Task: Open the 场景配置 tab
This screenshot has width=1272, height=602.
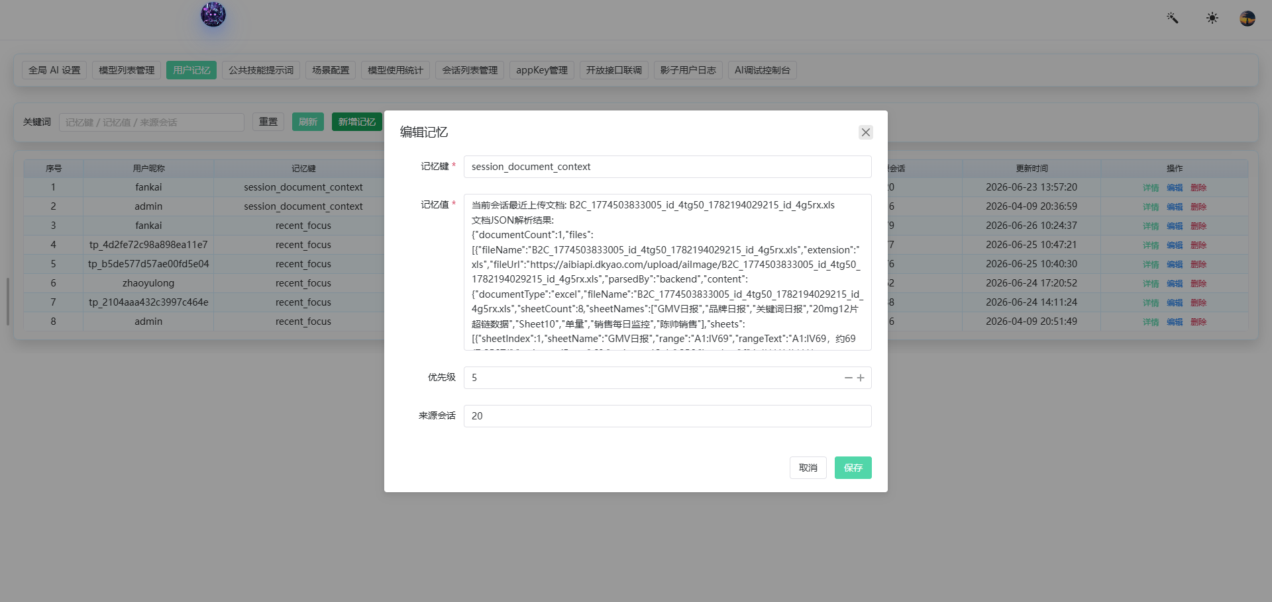Action: (331, 70)
